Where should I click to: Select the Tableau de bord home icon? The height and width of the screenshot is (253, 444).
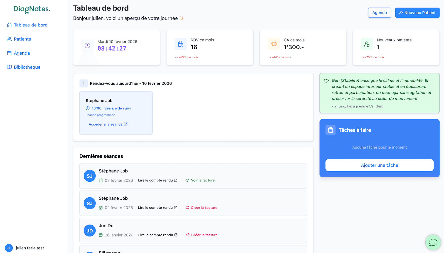tap(9, 25)
